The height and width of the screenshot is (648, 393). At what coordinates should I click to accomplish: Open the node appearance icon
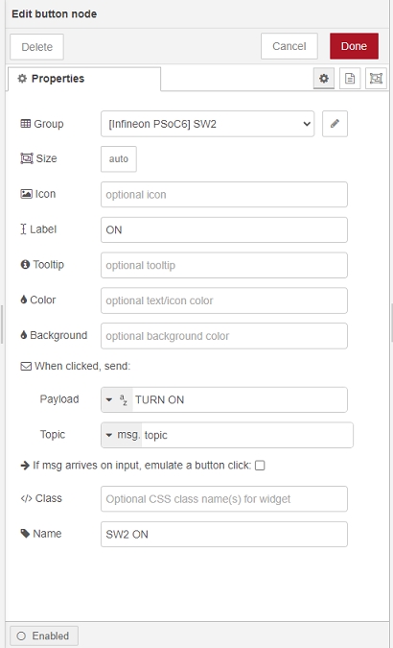(376, 78)
